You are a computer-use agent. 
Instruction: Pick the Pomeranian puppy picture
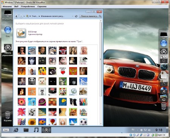point(73,112)
